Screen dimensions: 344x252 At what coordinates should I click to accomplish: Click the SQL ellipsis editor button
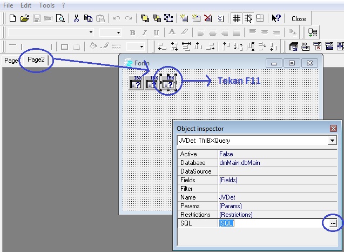pyautogui.click(x=333, y=223)
